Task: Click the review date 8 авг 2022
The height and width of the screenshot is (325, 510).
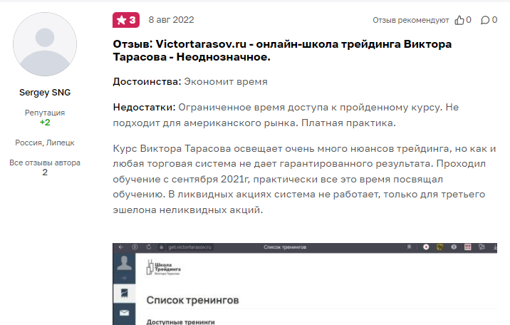Action: (x=171, y=20)
